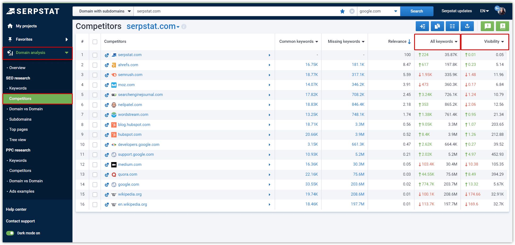The height and width of the screenshot is (245, 515).
Task: Toggle the select-all checkbox in table header
Action: coord(95,42)
